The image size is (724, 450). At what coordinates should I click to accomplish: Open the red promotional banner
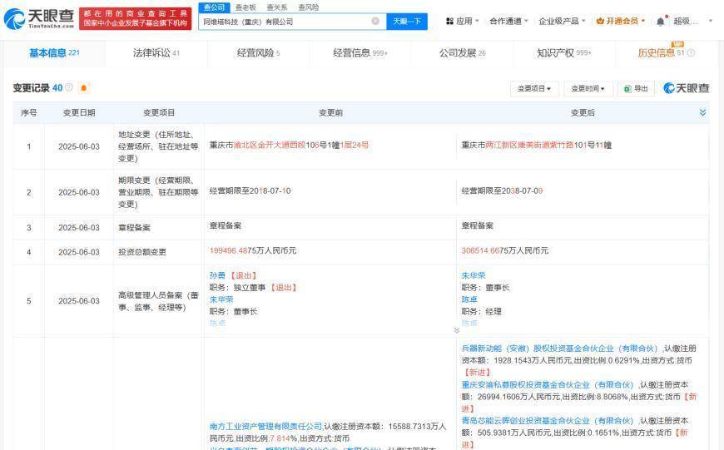point(136,19)
